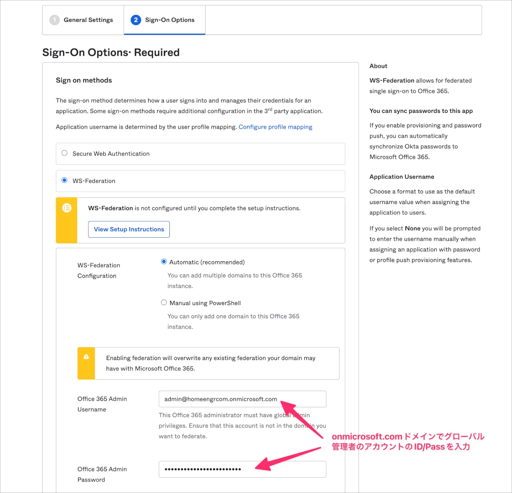Screen dimensions: 512x493
Task: Focus the Office 365 Admin Password field
Action: (242, 469)
